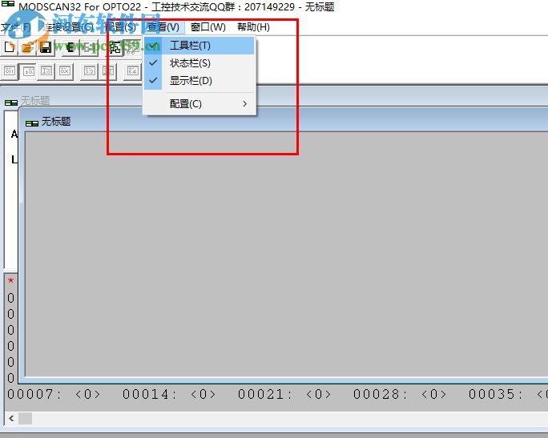Click register value 00007: <0>
Viewport: 548px width, 438px height.
54,394
